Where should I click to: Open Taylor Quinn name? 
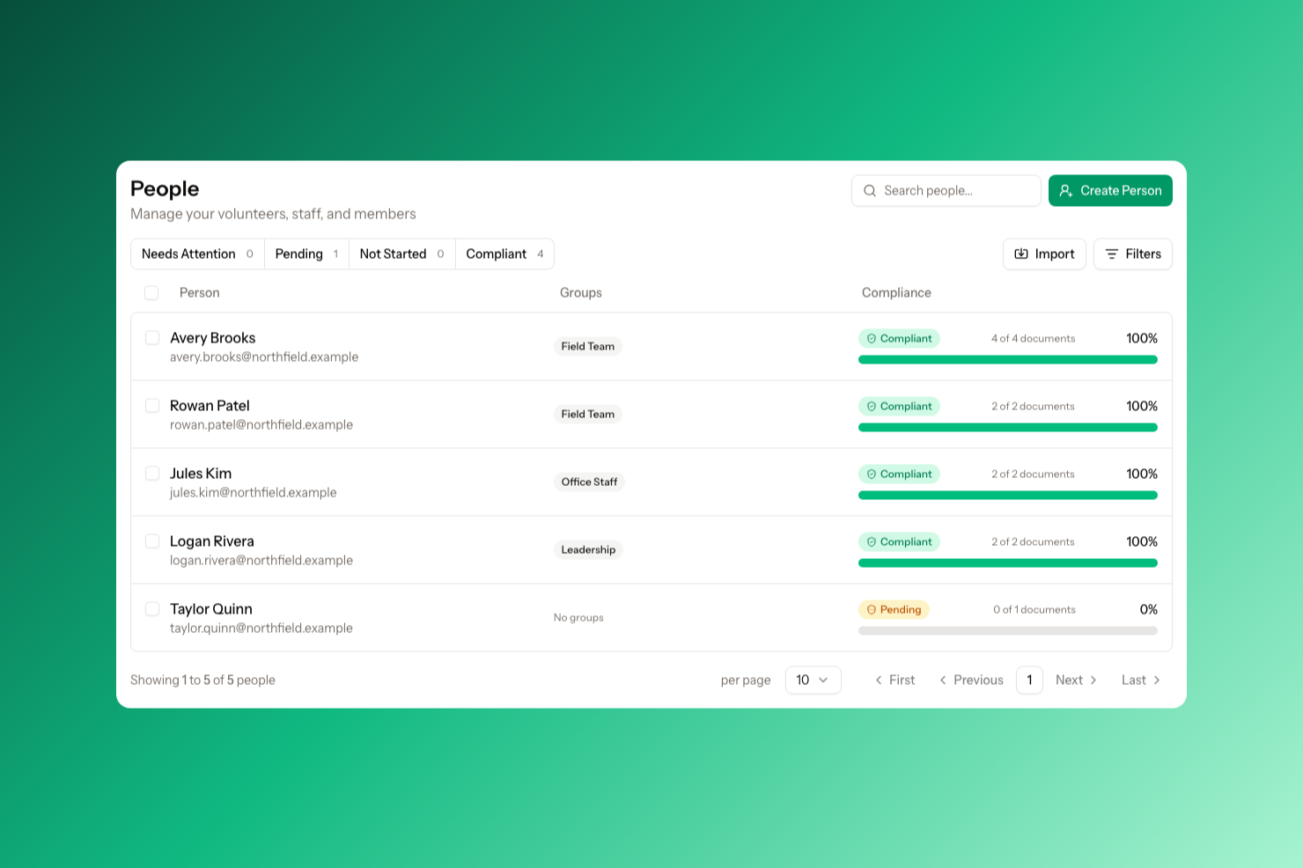pyautogui.click(x=211, y=609)
